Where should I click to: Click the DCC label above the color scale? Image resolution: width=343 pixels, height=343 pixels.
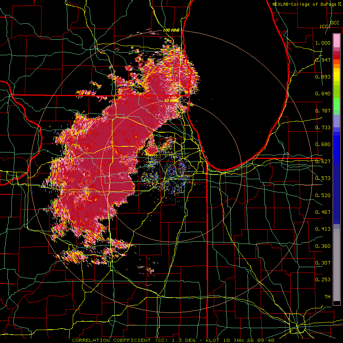335,23
